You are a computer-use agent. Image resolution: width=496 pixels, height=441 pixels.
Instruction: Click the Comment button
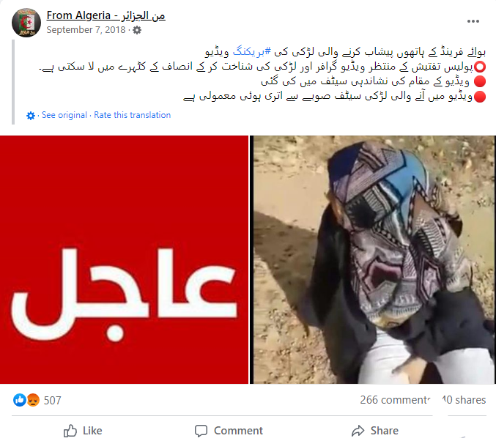click(229, 431)
